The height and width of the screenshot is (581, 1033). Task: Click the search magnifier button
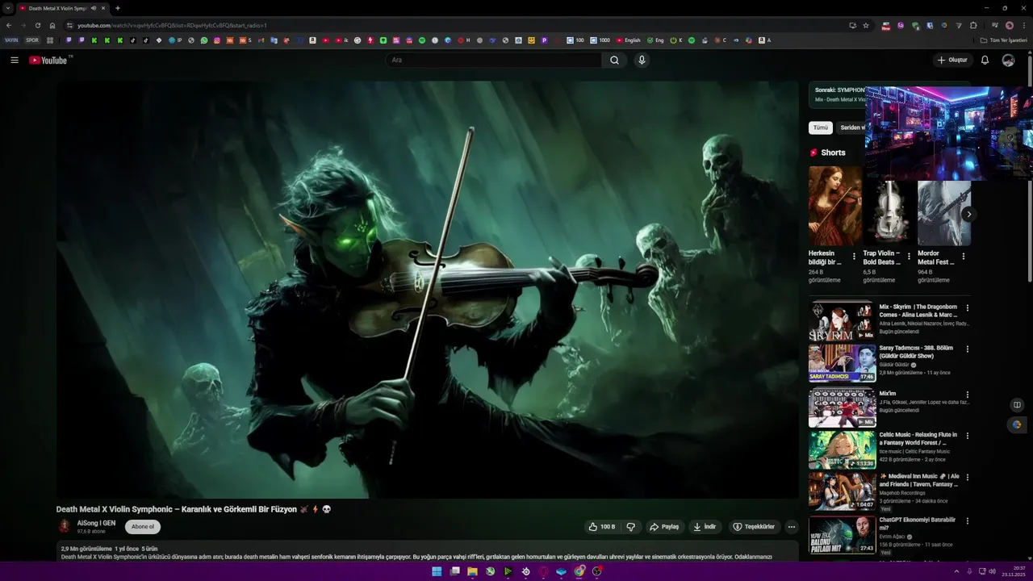click(614, 60)
